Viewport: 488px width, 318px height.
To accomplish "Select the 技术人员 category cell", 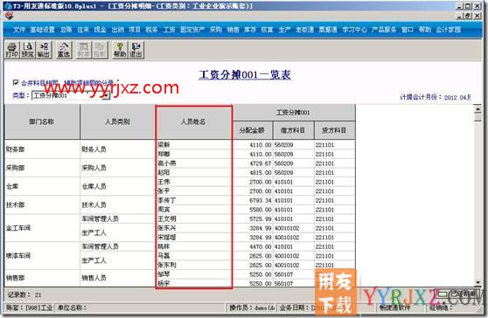I will coord(117,204).
